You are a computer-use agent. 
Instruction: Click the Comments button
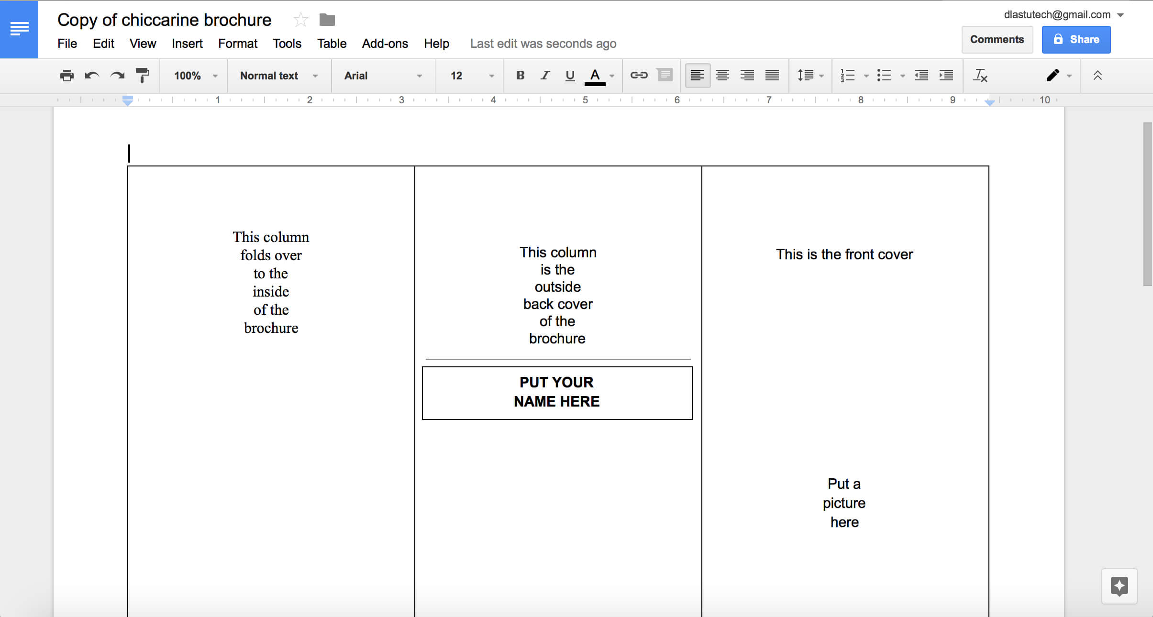pyautogui.click(x=996, y=39)
